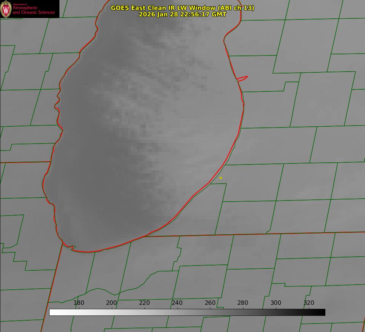Viewport: 365px width, 332px height.
Task: Click the colorbar label '280'
Action: click(x=243, y=303)
